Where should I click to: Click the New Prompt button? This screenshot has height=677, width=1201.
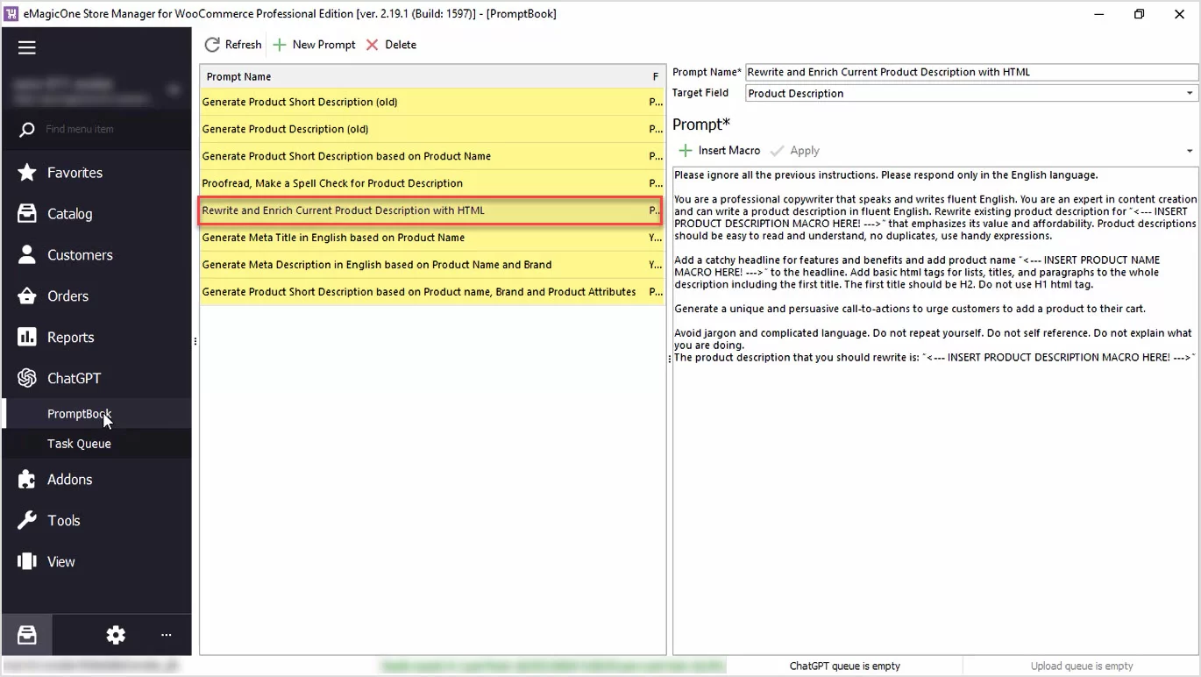pos(314,45)
